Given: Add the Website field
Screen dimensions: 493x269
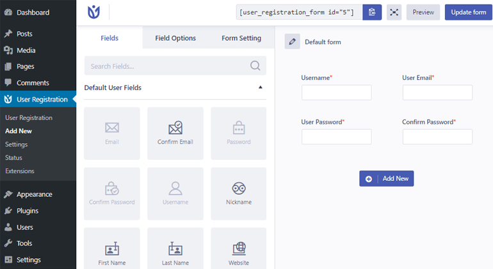Looking at the screenshot, I should [x=239, y=249].
